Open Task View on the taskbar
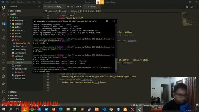This screenshot has width=199, height=112. (17, 109)
